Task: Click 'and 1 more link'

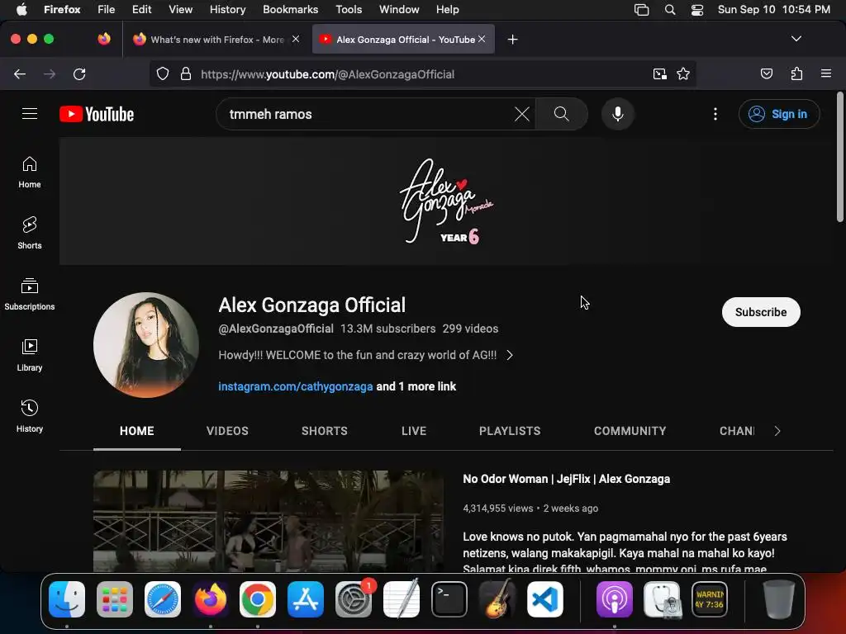Action: [416, 386]
